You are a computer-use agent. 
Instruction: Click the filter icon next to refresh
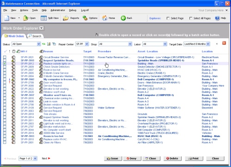(x=49, y=44)
